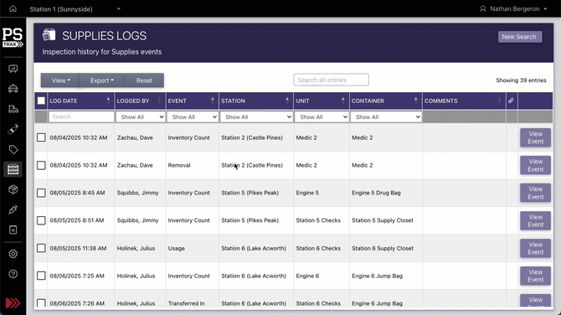Open the dashboard monitor sidebar icon
The image size is (561, 315).
tap(13, 69)
